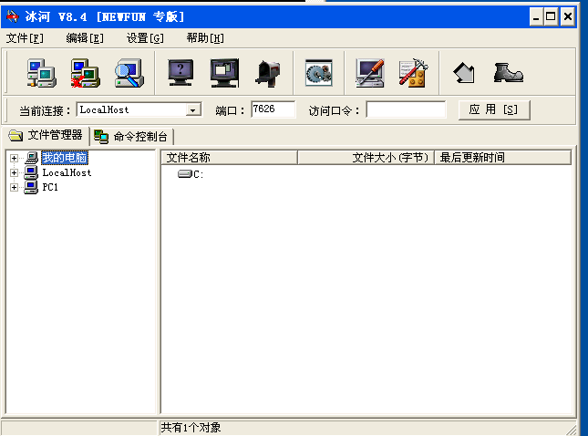Viewport: 588px width, 436px height.
Task: Click the Binghe app icon in title bar
Action: [13, 16]
